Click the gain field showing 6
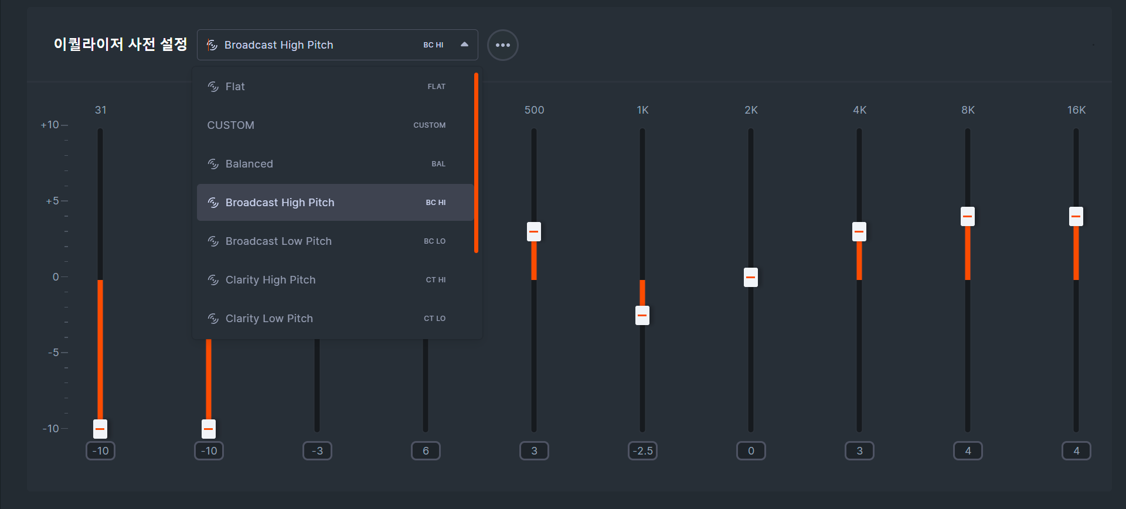Viewport: 1126px width, 509px height. tap(426, 451)
